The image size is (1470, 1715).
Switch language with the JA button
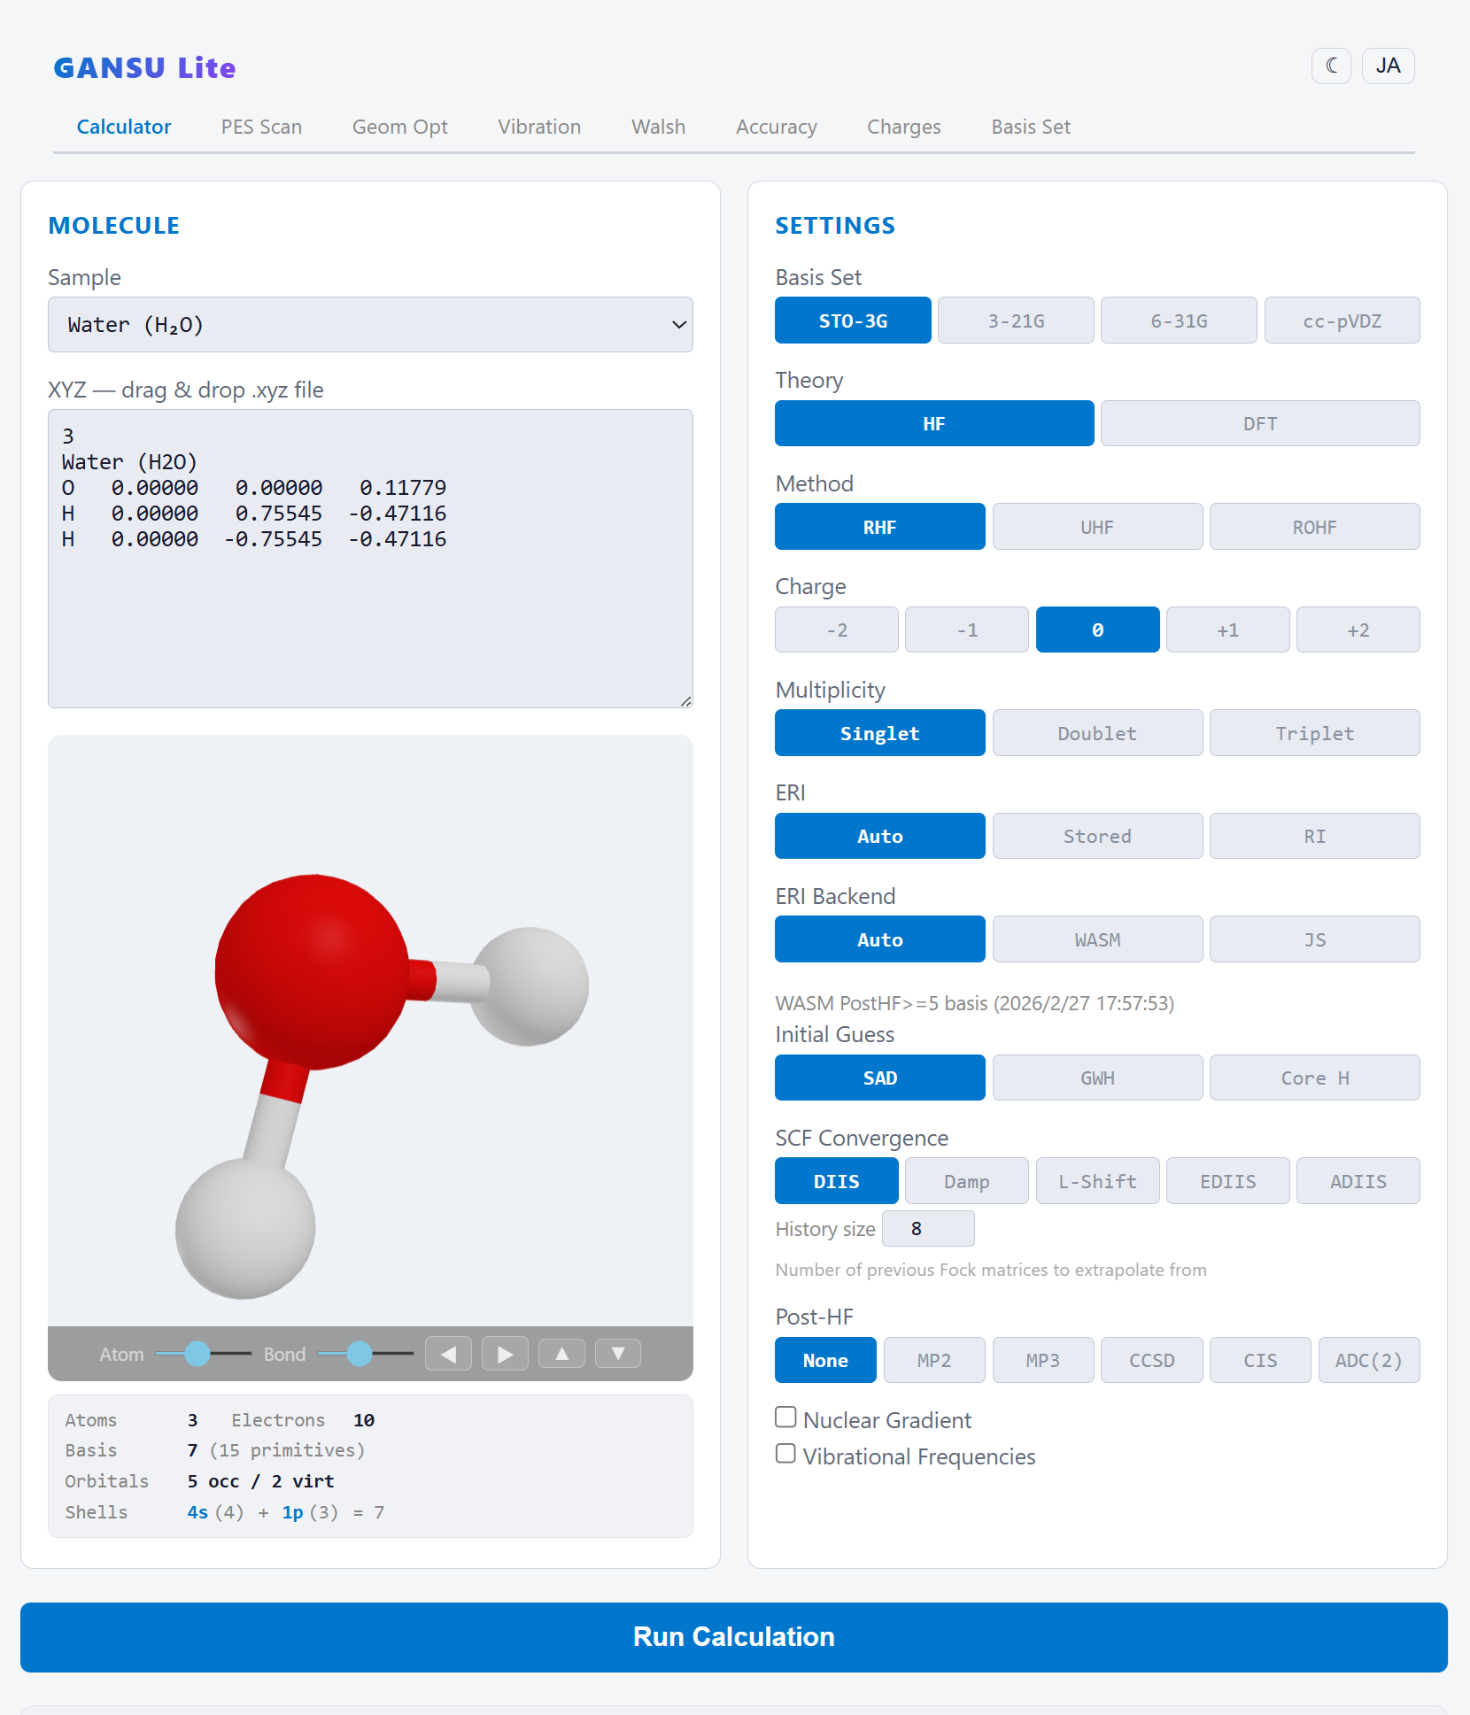tap(1388, 66)
